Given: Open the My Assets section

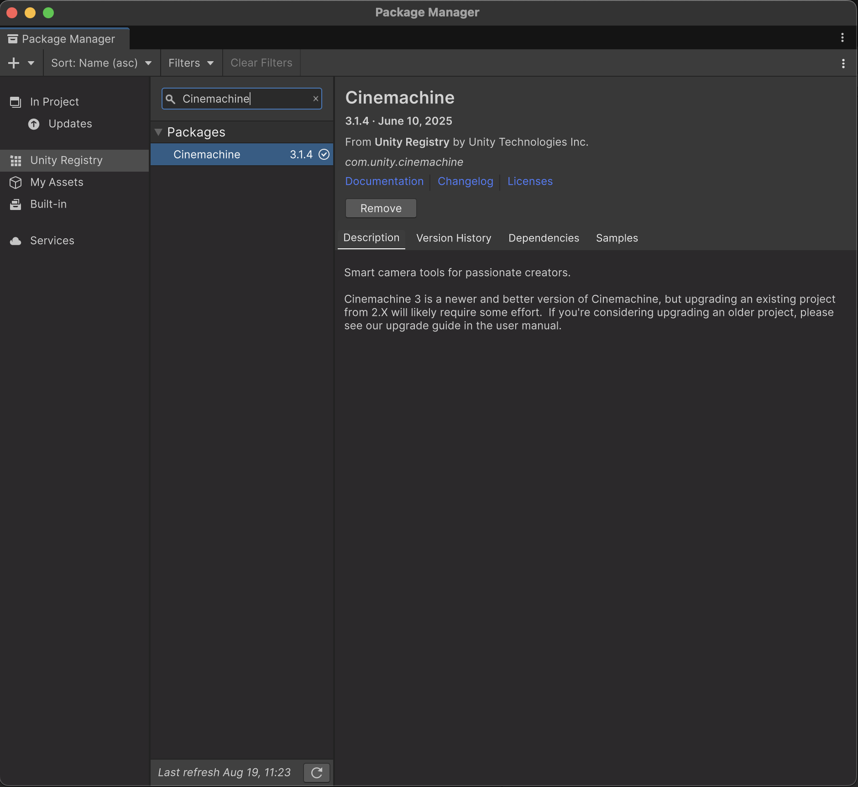Looking at the screenshot, I should 57,182.
